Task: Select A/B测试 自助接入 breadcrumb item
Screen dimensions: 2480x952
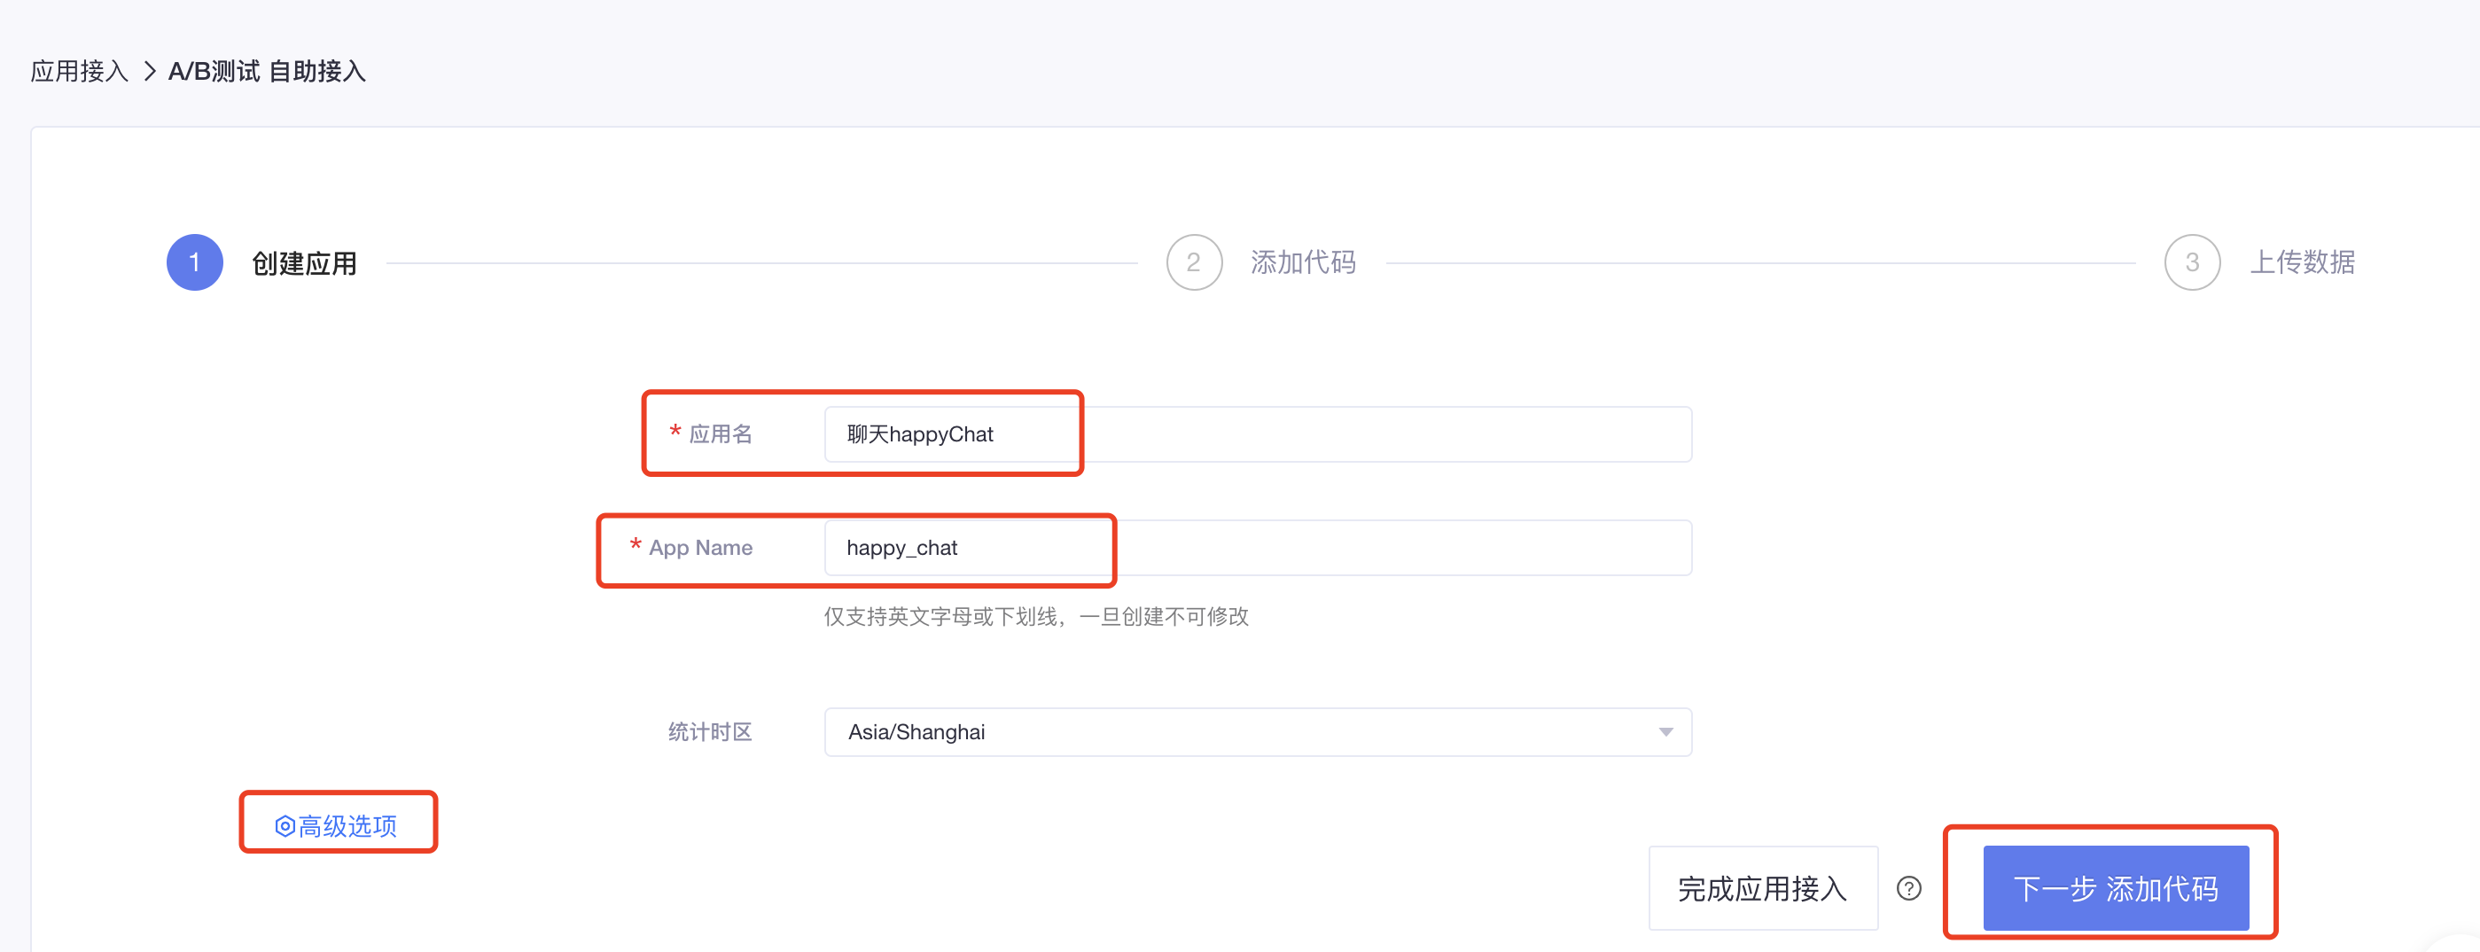Action: coord(267,71)
